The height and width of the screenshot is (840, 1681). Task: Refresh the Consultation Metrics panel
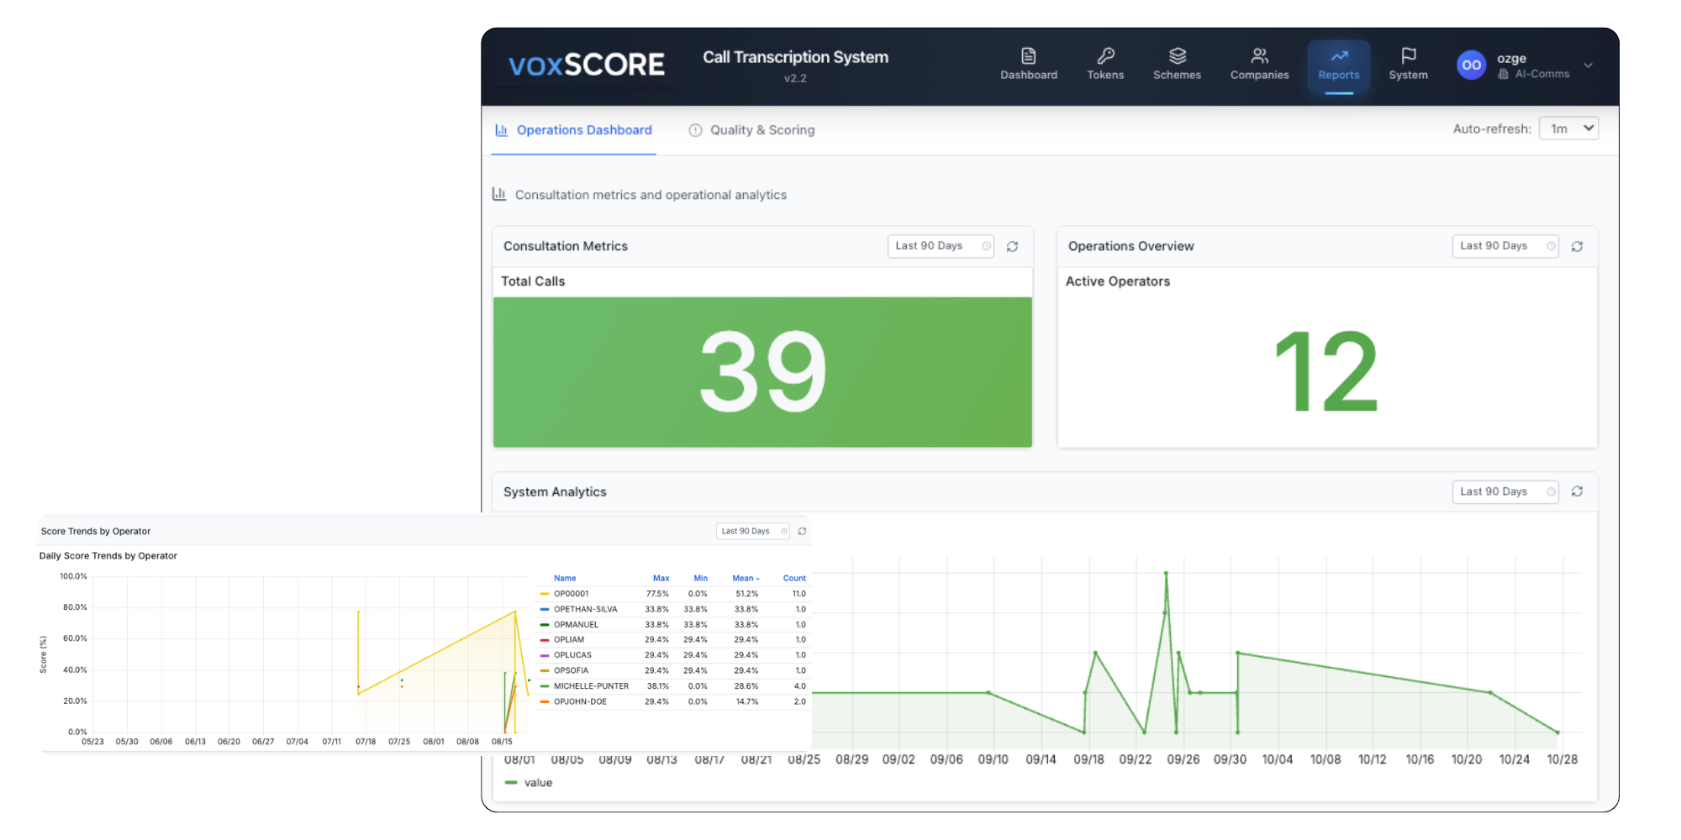(x=1012, y=247)
